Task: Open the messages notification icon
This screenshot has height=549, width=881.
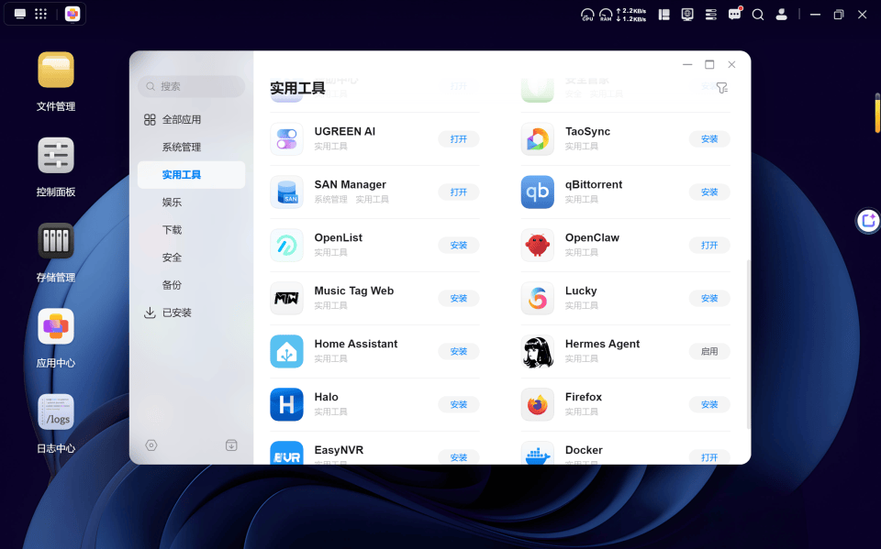Action: click(x=735, y=14)
